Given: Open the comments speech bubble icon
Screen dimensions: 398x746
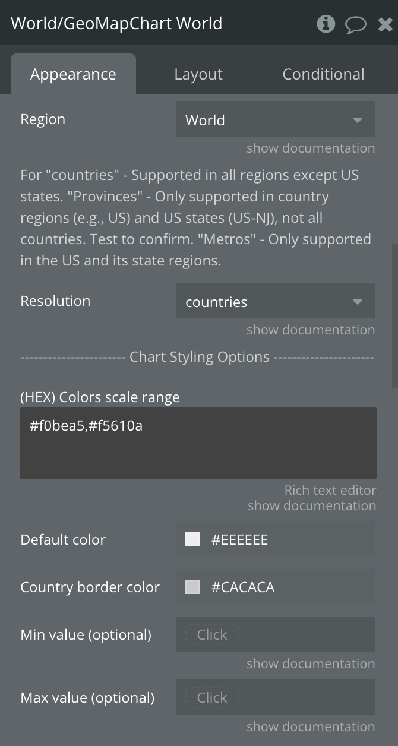Looking at the screenshot, I should [356, 24].
